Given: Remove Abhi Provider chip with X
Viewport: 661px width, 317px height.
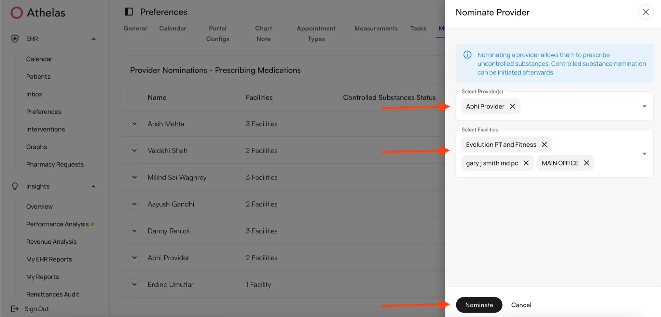Looking at the screenshot, I should tap(513, 106).
